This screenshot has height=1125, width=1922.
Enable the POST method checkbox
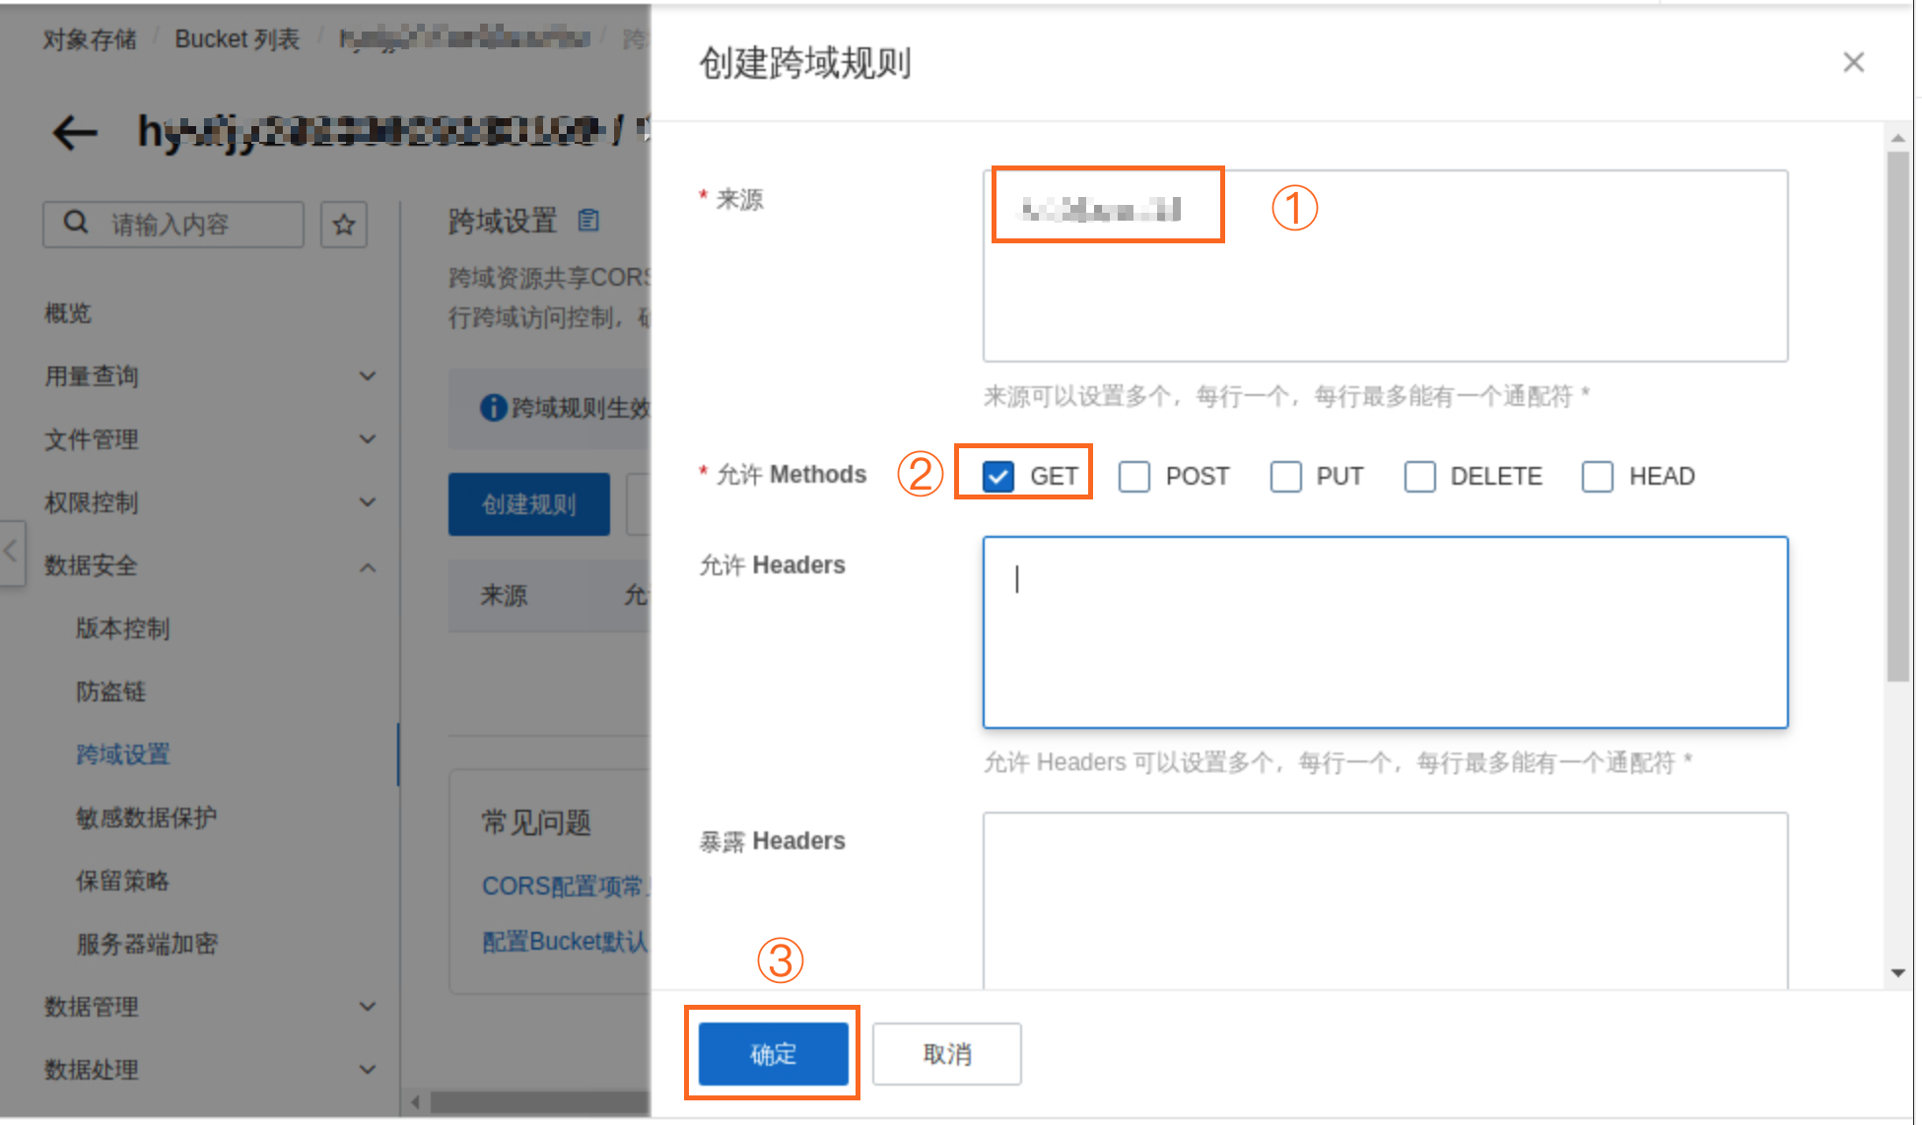pos(1134,477)
